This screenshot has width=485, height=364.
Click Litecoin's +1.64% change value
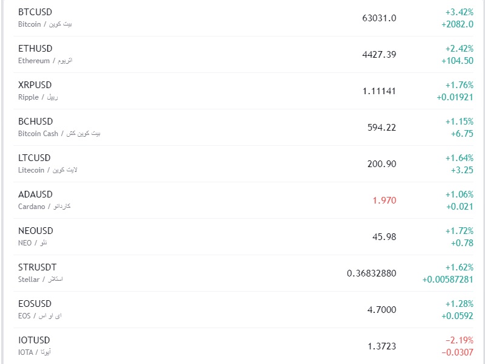click(x=459, y=158)
